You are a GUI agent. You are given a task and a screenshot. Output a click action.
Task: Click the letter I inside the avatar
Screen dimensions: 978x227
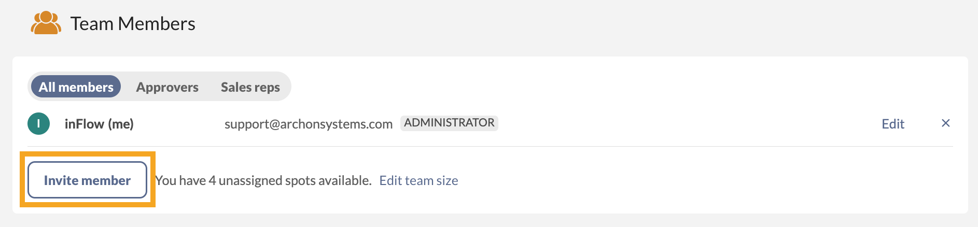point(38,124)
